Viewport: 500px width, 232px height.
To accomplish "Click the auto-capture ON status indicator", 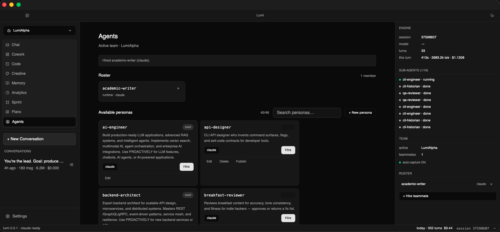I will (x=412, y=162).
